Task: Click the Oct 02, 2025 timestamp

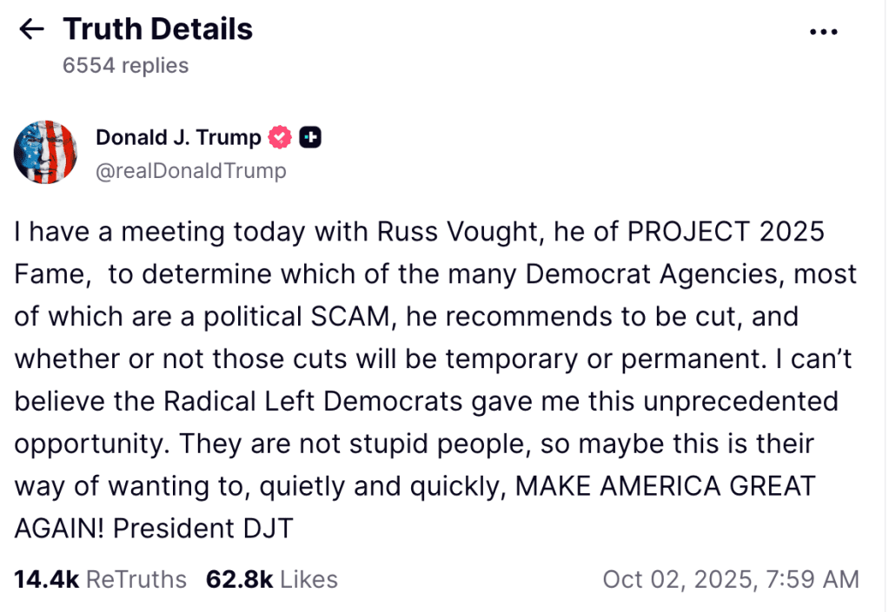Action: click(731, 579)
